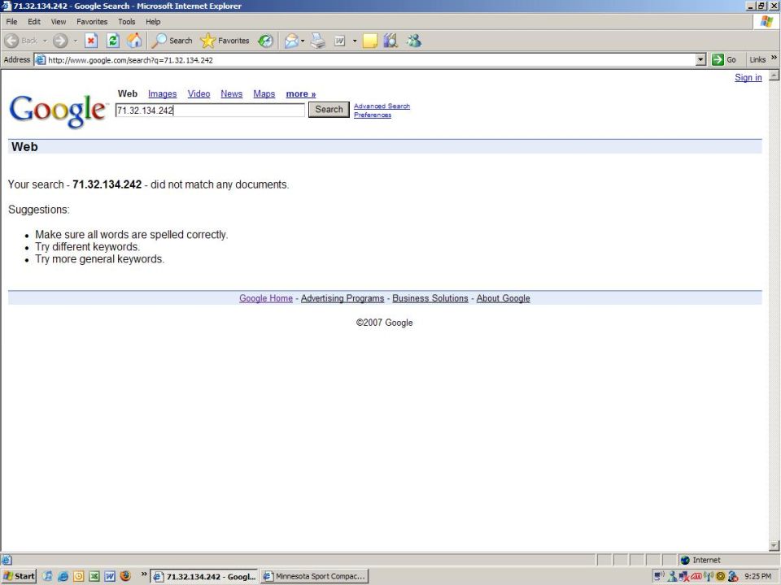Open the Forward history dropdown arrow

(x=75, y=41)
